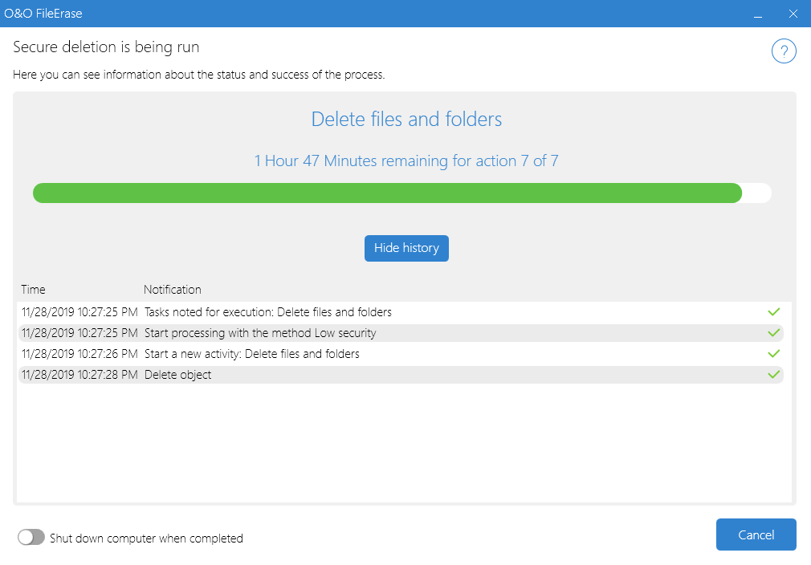The image size is (811, 565).
Task: Select the Delete object history row
Action: pos(178,374)
